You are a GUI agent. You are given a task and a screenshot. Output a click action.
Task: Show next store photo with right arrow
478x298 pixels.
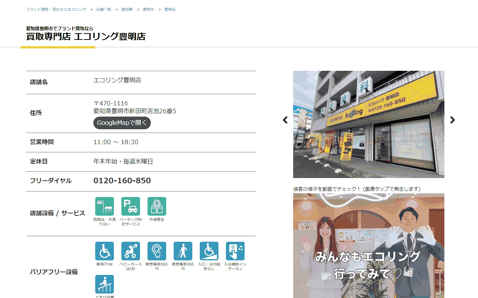(x=453, y=120)
